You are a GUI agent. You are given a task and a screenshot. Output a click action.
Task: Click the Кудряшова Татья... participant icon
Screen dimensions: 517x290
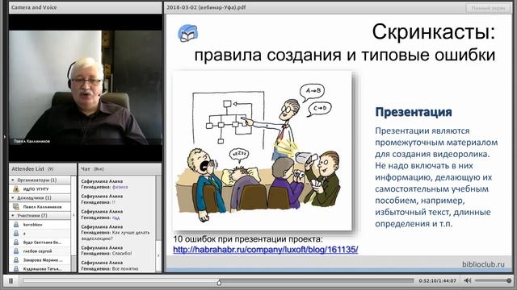click(16, 268)
